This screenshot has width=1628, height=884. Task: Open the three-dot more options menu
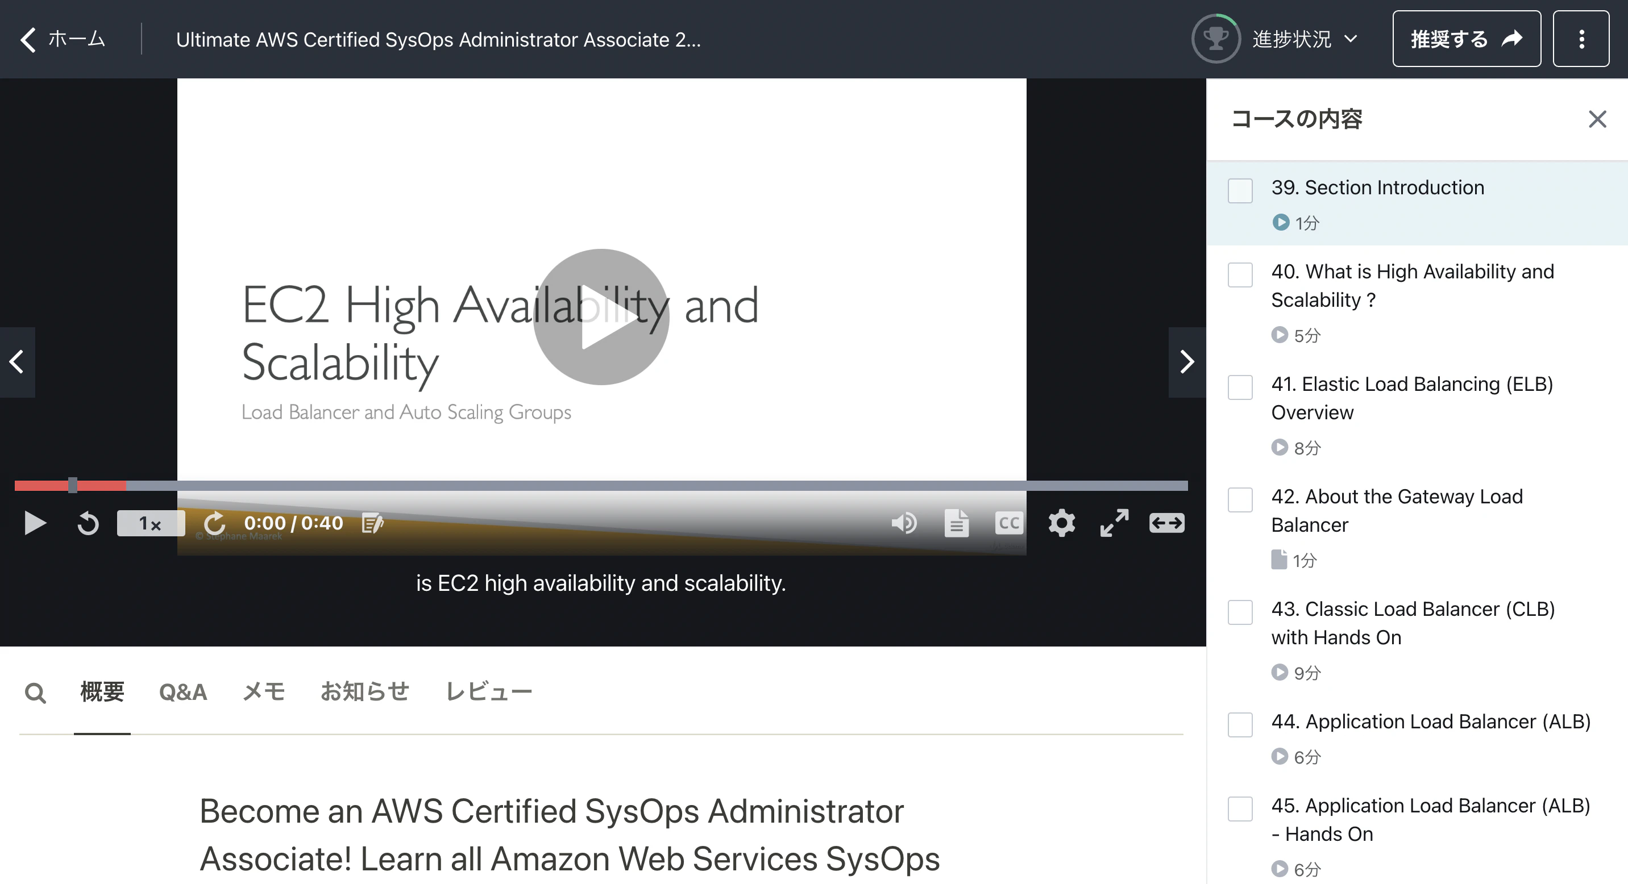(x=1581, y=39)
